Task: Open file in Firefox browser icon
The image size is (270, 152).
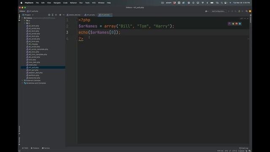Action: click(x=236, y=24)
